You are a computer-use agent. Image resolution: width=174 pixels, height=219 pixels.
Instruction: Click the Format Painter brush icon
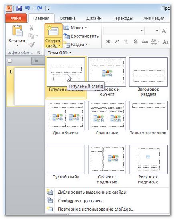click(x=32, y=45)
